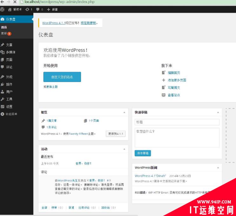Filter comments by 待审 link
236x216 pixels.
pyautogui.click(x=54, y=207)
